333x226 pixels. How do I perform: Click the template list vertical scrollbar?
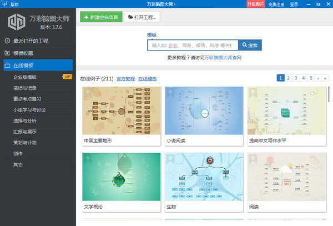tap(329, 94)
